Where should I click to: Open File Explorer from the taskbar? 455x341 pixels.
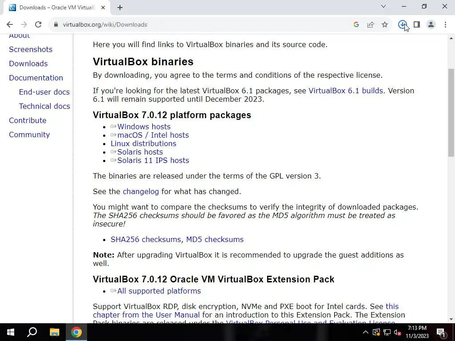(x=54, y=332)
